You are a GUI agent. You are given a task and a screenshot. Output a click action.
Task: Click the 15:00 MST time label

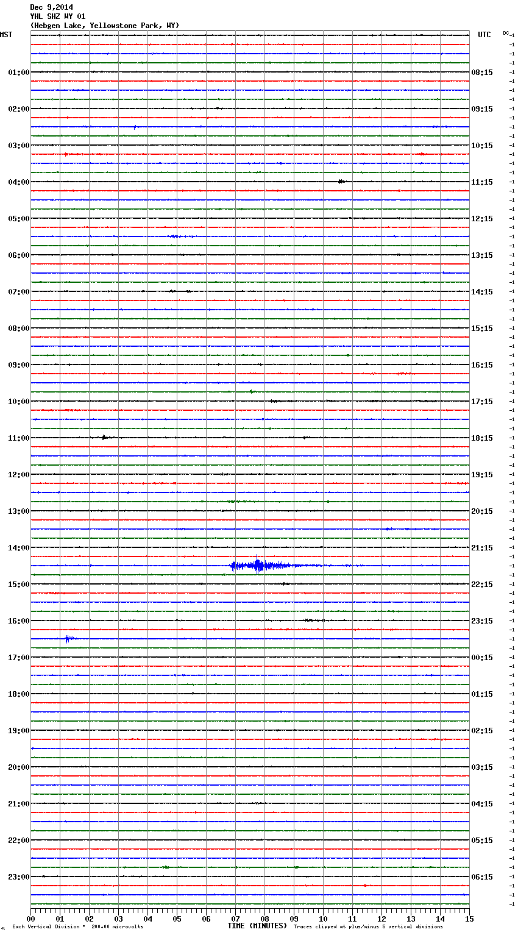19,585
